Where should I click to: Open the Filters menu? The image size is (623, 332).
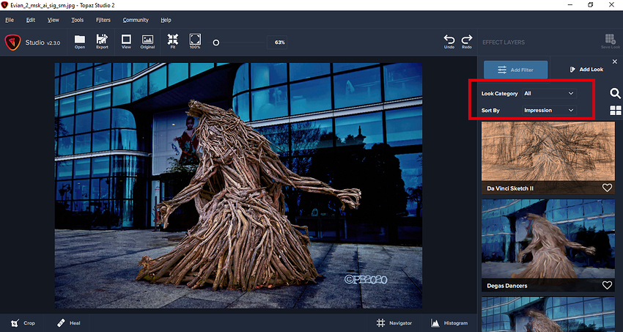pos(103,20)
